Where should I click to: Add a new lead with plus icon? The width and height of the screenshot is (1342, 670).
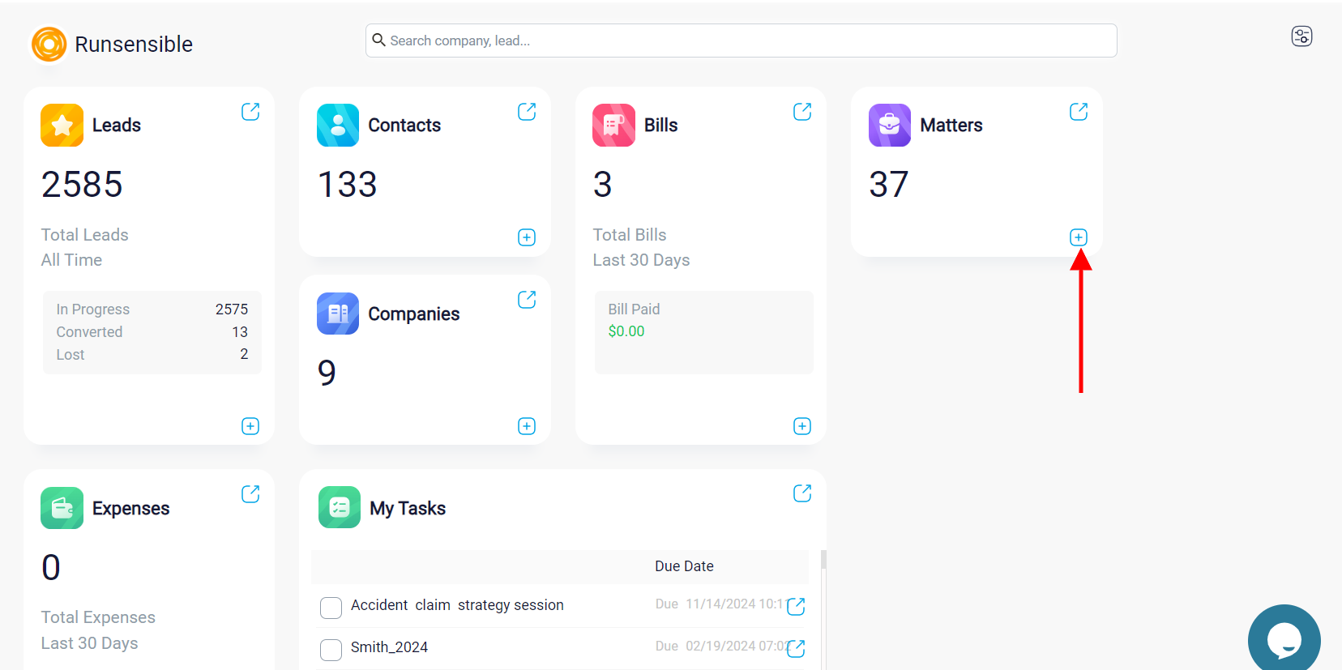click(x=250, y=426)
